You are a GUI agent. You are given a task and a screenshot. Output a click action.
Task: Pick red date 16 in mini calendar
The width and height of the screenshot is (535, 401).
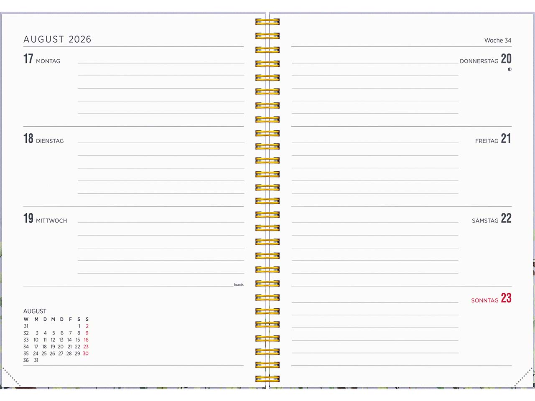point(86,340)
